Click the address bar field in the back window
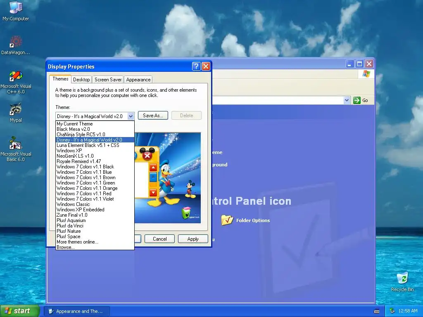The image size is (423, 317). click(x=278, y=100)
